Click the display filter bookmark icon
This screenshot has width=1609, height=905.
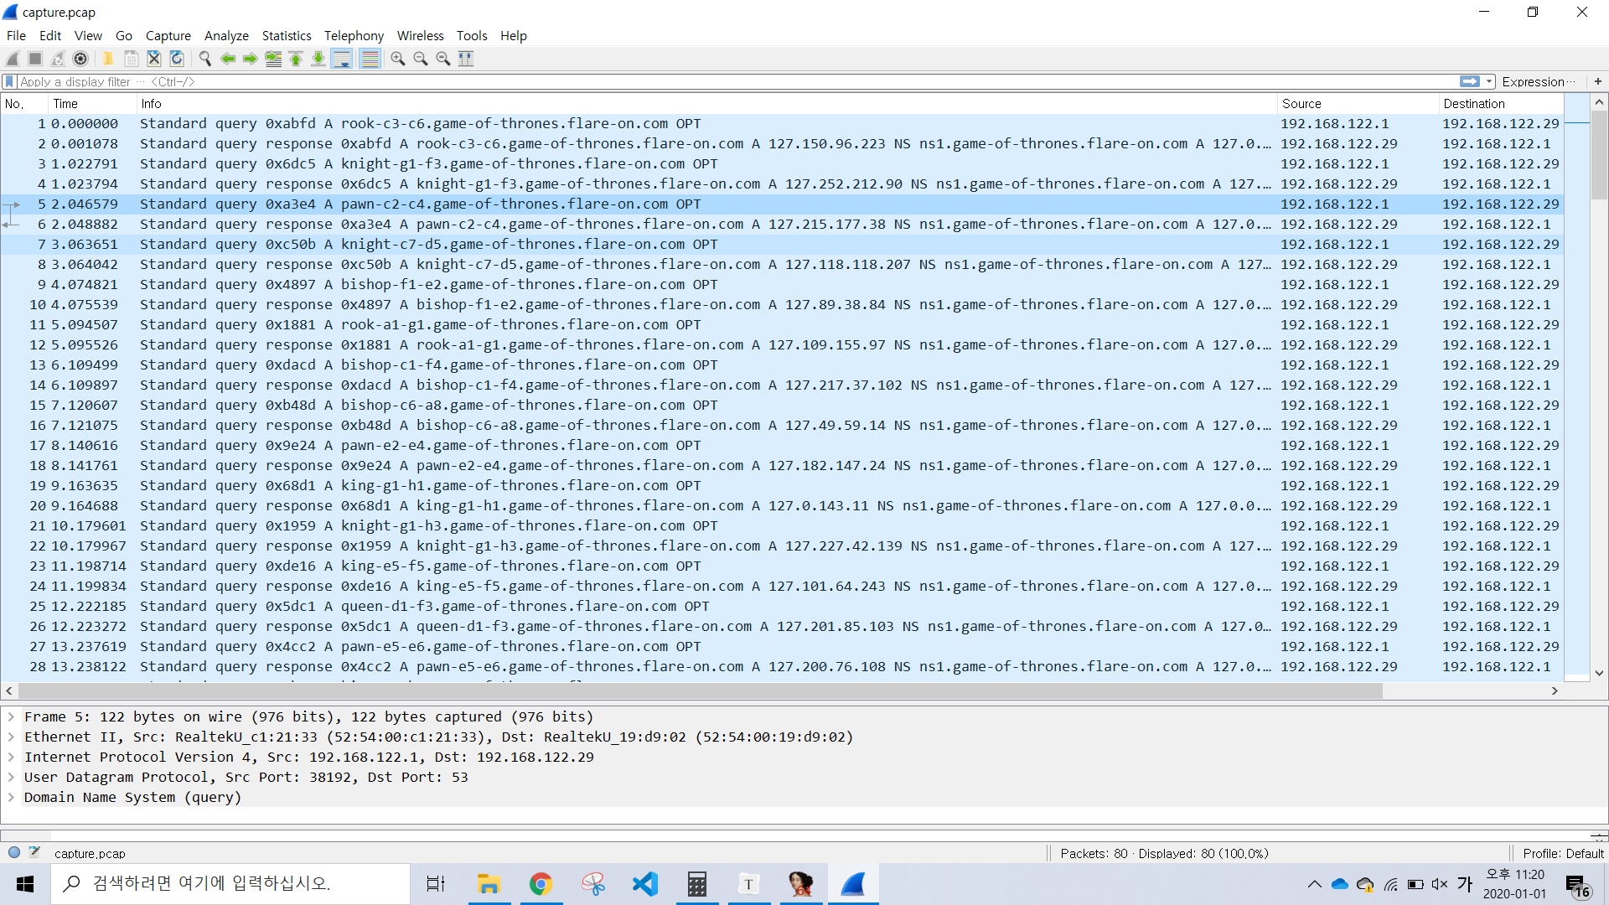pyautogui.click(x=9, y=81)
